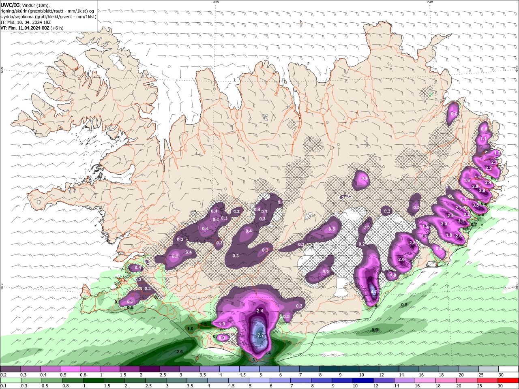
Task: Click the "20W" longitude label
Action: pos(216,2)
